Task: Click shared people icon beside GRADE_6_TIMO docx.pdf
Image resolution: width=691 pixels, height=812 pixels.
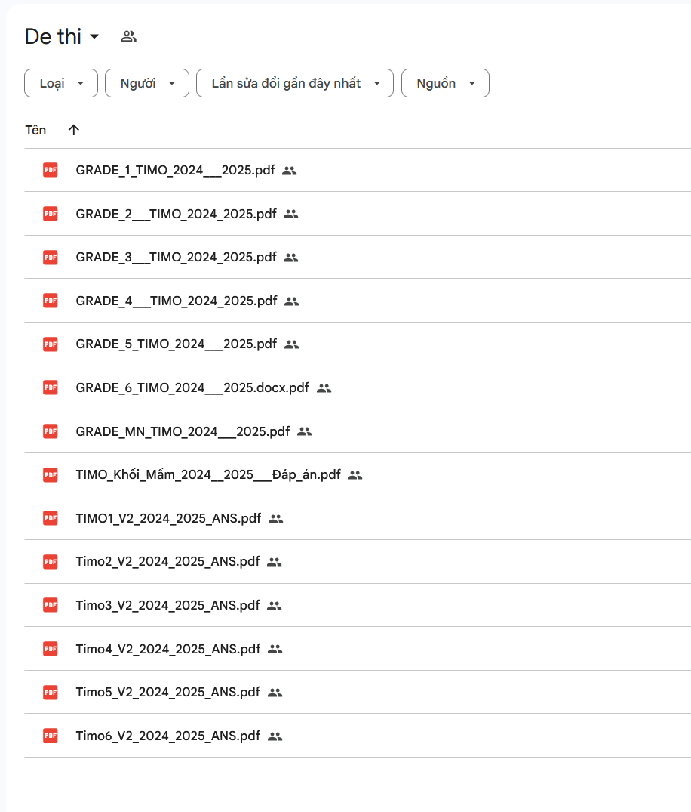Action: 324,388
